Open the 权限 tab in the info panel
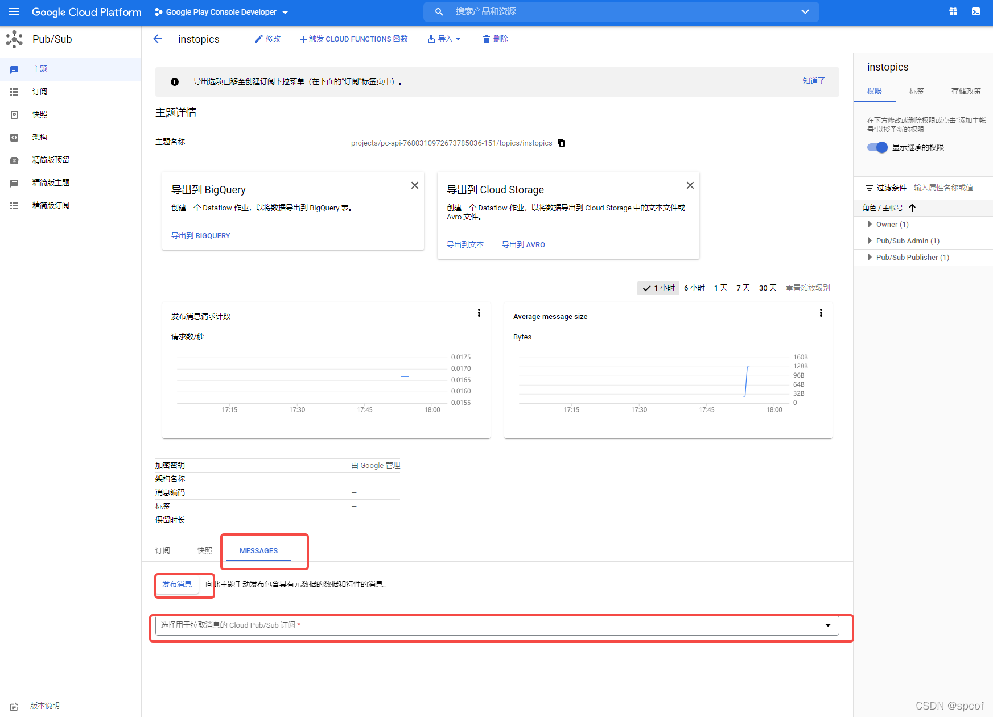This screenshot has height=717, width=993. click(875, 91)
